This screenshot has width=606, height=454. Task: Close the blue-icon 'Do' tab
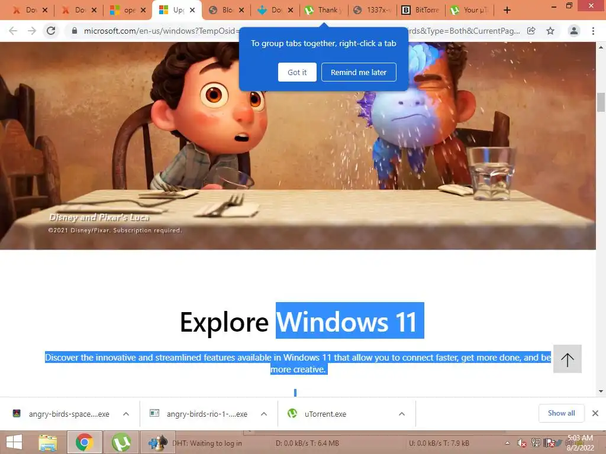[x=290, y=10]
